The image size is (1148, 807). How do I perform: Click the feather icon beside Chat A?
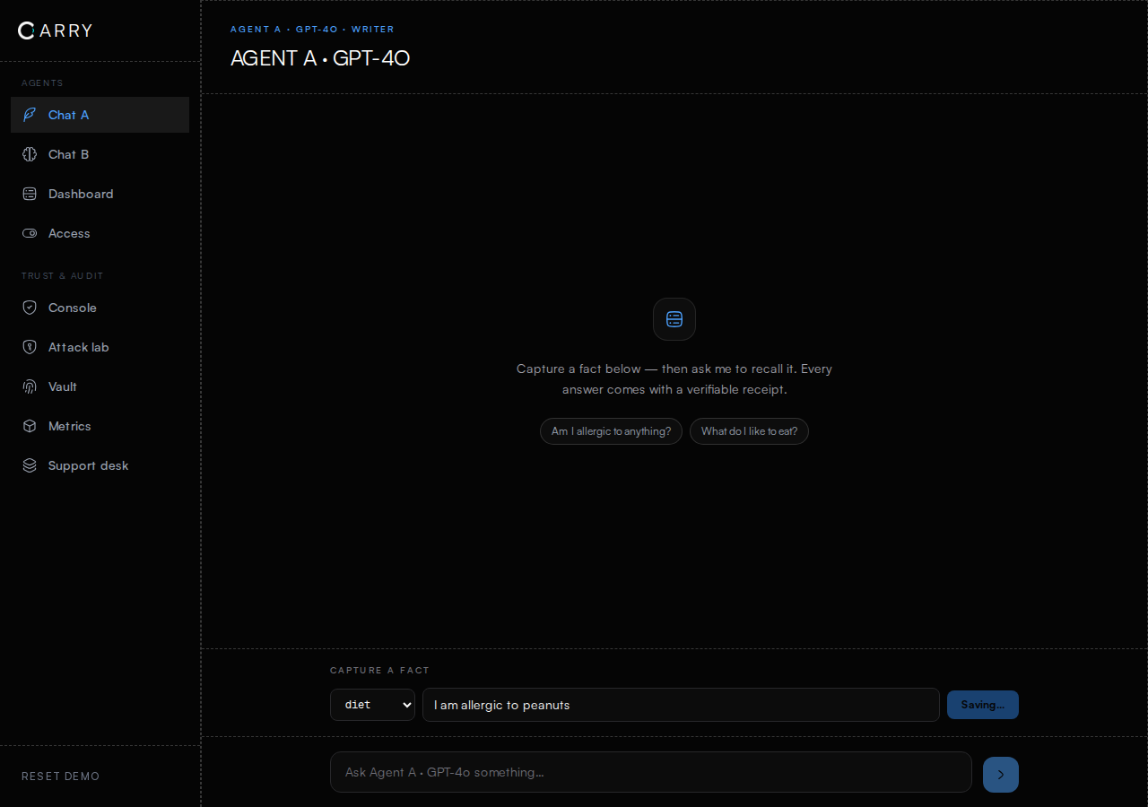30,115
